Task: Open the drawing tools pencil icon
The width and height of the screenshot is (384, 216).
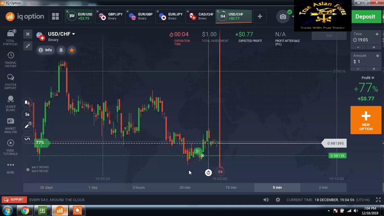Action: 27,126
